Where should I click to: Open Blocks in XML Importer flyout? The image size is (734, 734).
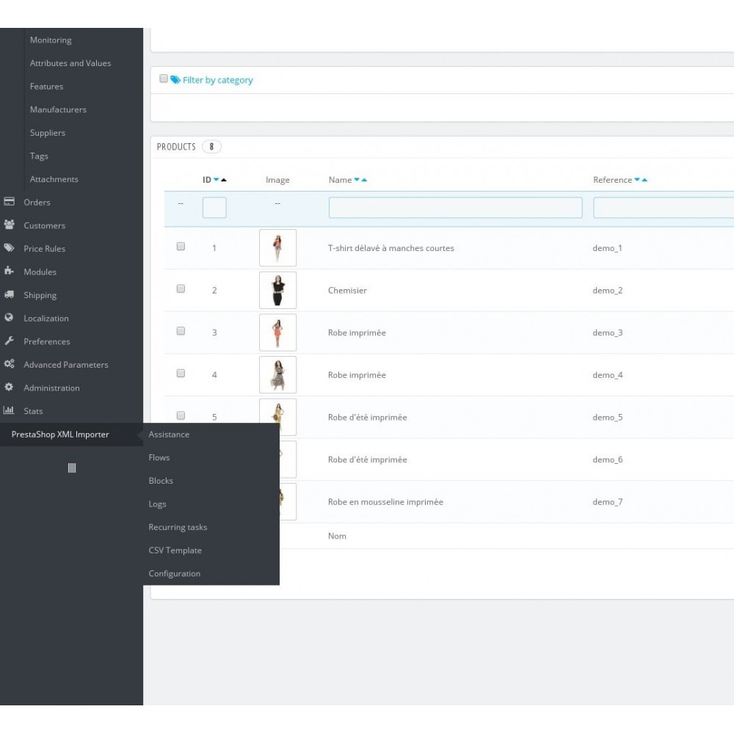tap(161, 481)
